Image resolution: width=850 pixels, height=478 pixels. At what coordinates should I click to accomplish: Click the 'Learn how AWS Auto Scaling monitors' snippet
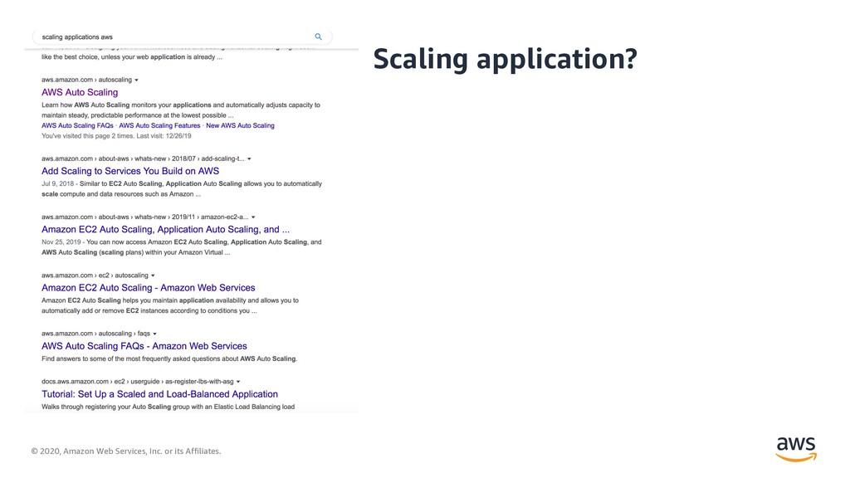coord(181,110)
